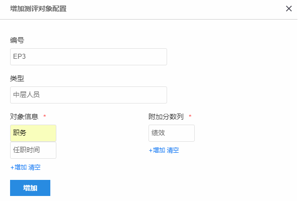Click +增加 link under 对象信息
This screenshot has height=201, width=302.
click(19, 167)
